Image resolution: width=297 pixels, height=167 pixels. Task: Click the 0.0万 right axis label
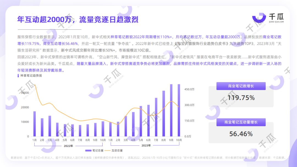tap(188, 136)
